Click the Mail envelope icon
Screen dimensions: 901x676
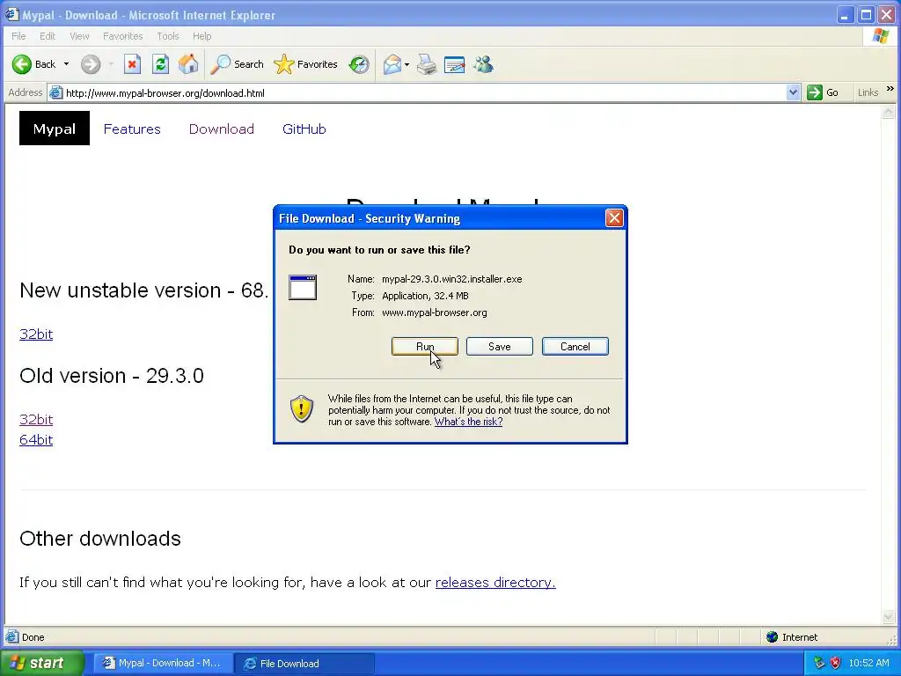coord(392,64)
